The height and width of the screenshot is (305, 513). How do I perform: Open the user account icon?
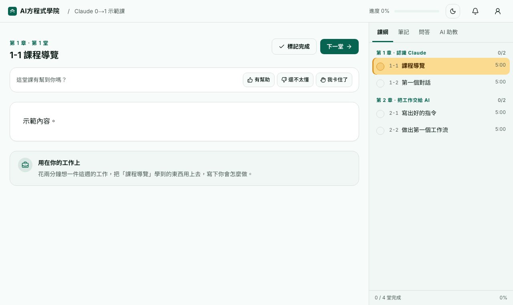click(498, 11)
